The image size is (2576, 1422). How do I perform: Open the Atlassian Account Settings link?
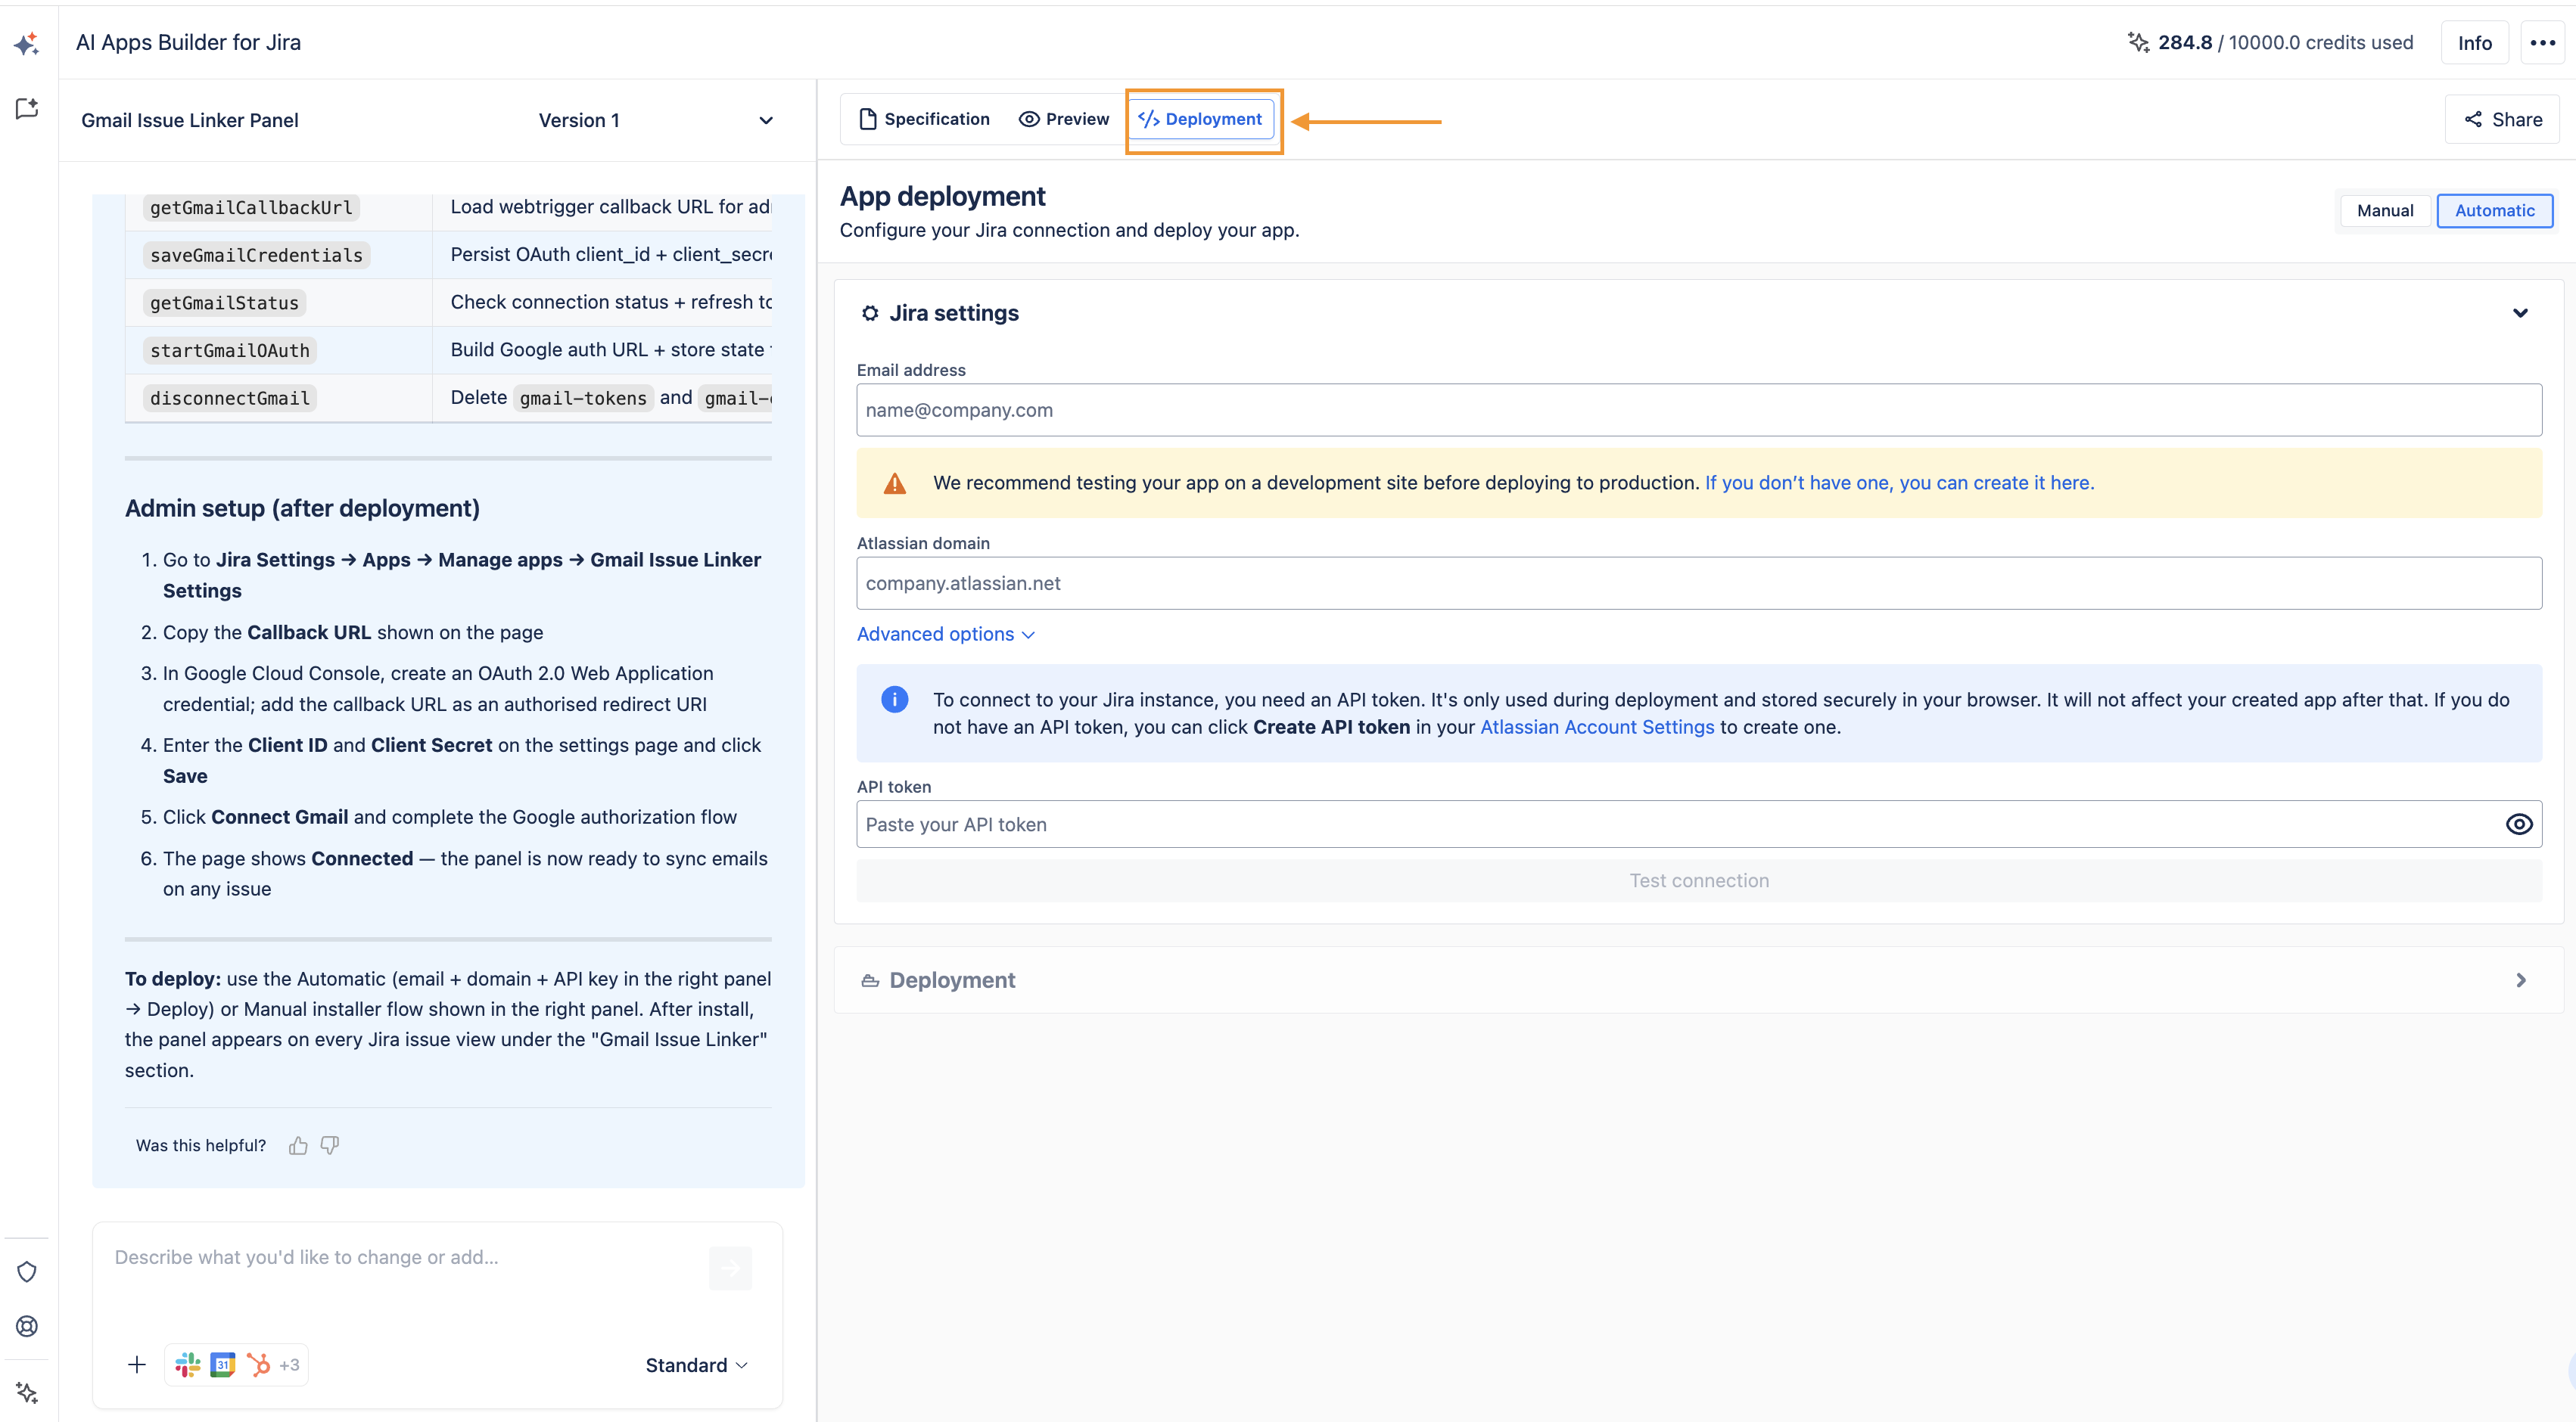(x=1597, y=726)
